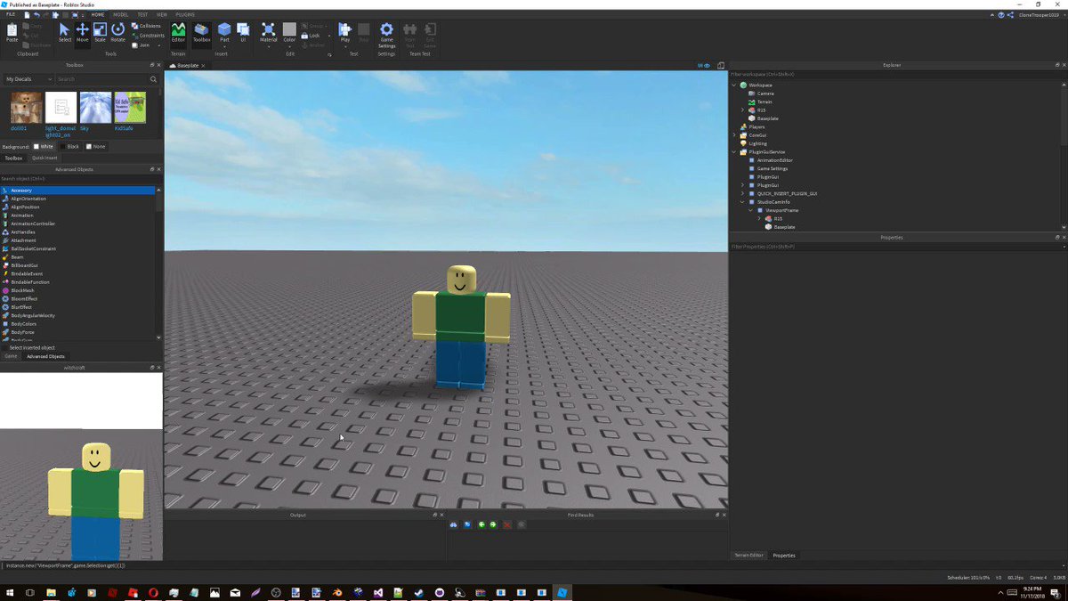The image size is (1068, 601).
Task: Collapse the StudioCamInfo node
Action: pyautogui.click(x=742, y=202)
